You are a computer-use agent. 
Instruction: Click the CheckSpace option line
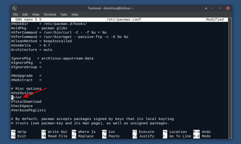coord(22,106)
